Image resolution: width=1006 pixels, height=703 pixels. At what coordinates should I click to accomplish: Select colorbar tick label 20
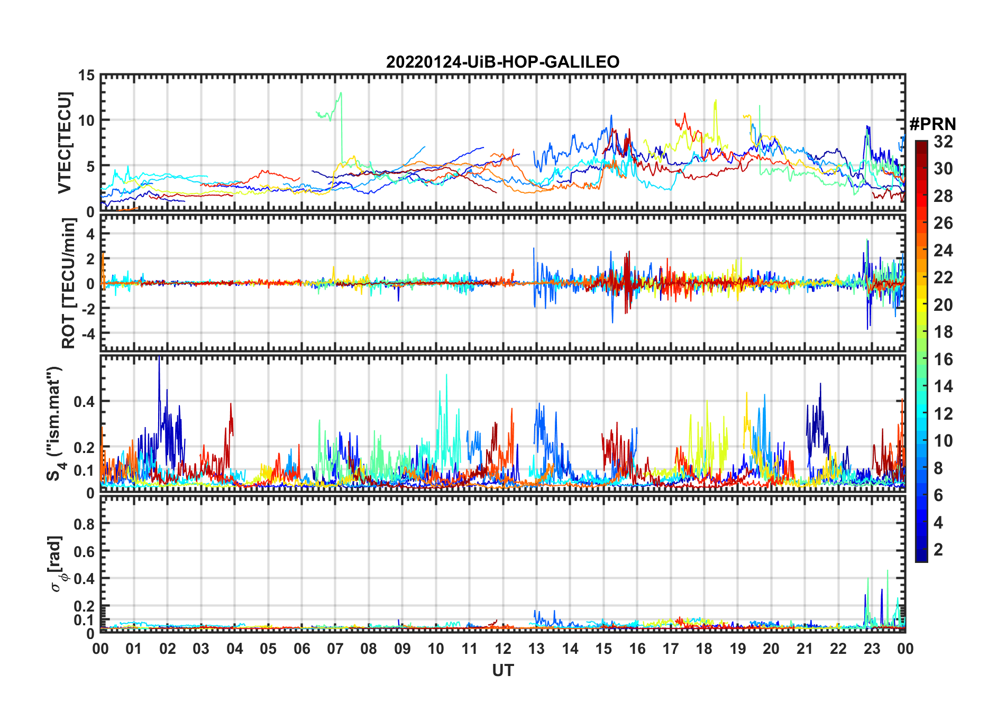(943, 305)
